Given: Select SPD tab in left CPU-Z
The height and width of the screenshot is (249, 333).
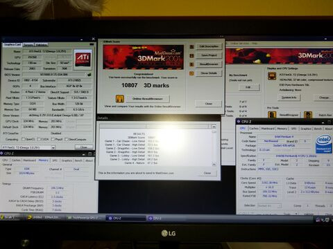Looking at the screenshot, I should pyautogui.click(x=55, y=160).
